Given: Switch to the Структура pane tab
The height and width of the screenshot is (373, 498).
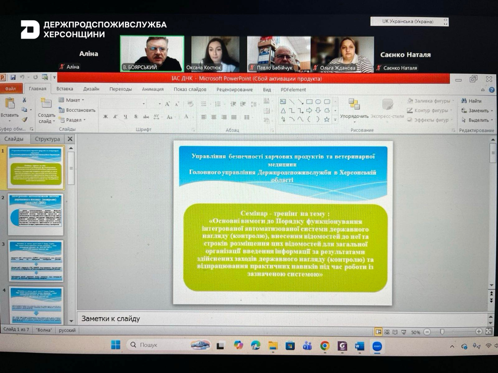Looking at the screenshot, I should [47, 139].
